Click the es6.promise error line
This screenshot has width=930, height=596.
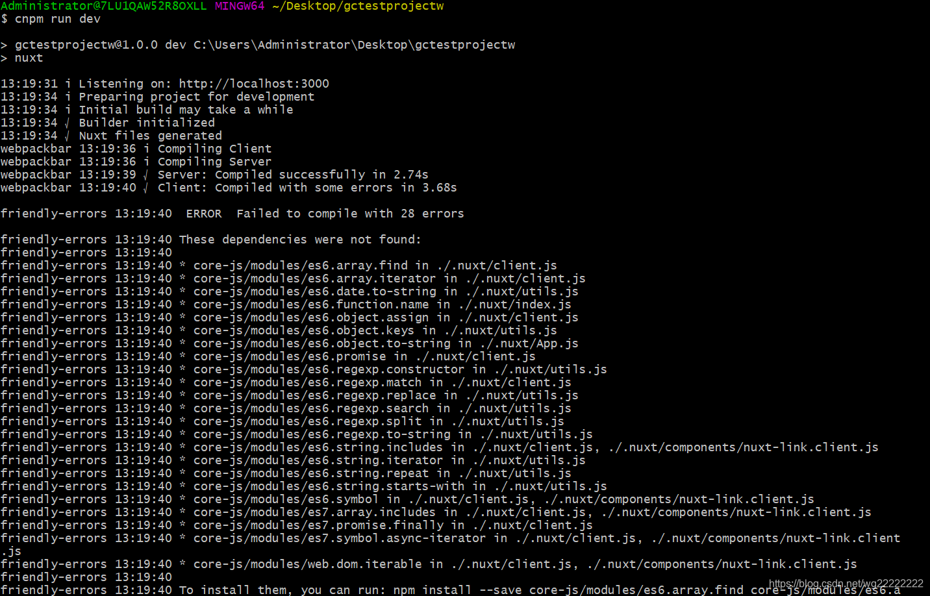pos(268,356)
